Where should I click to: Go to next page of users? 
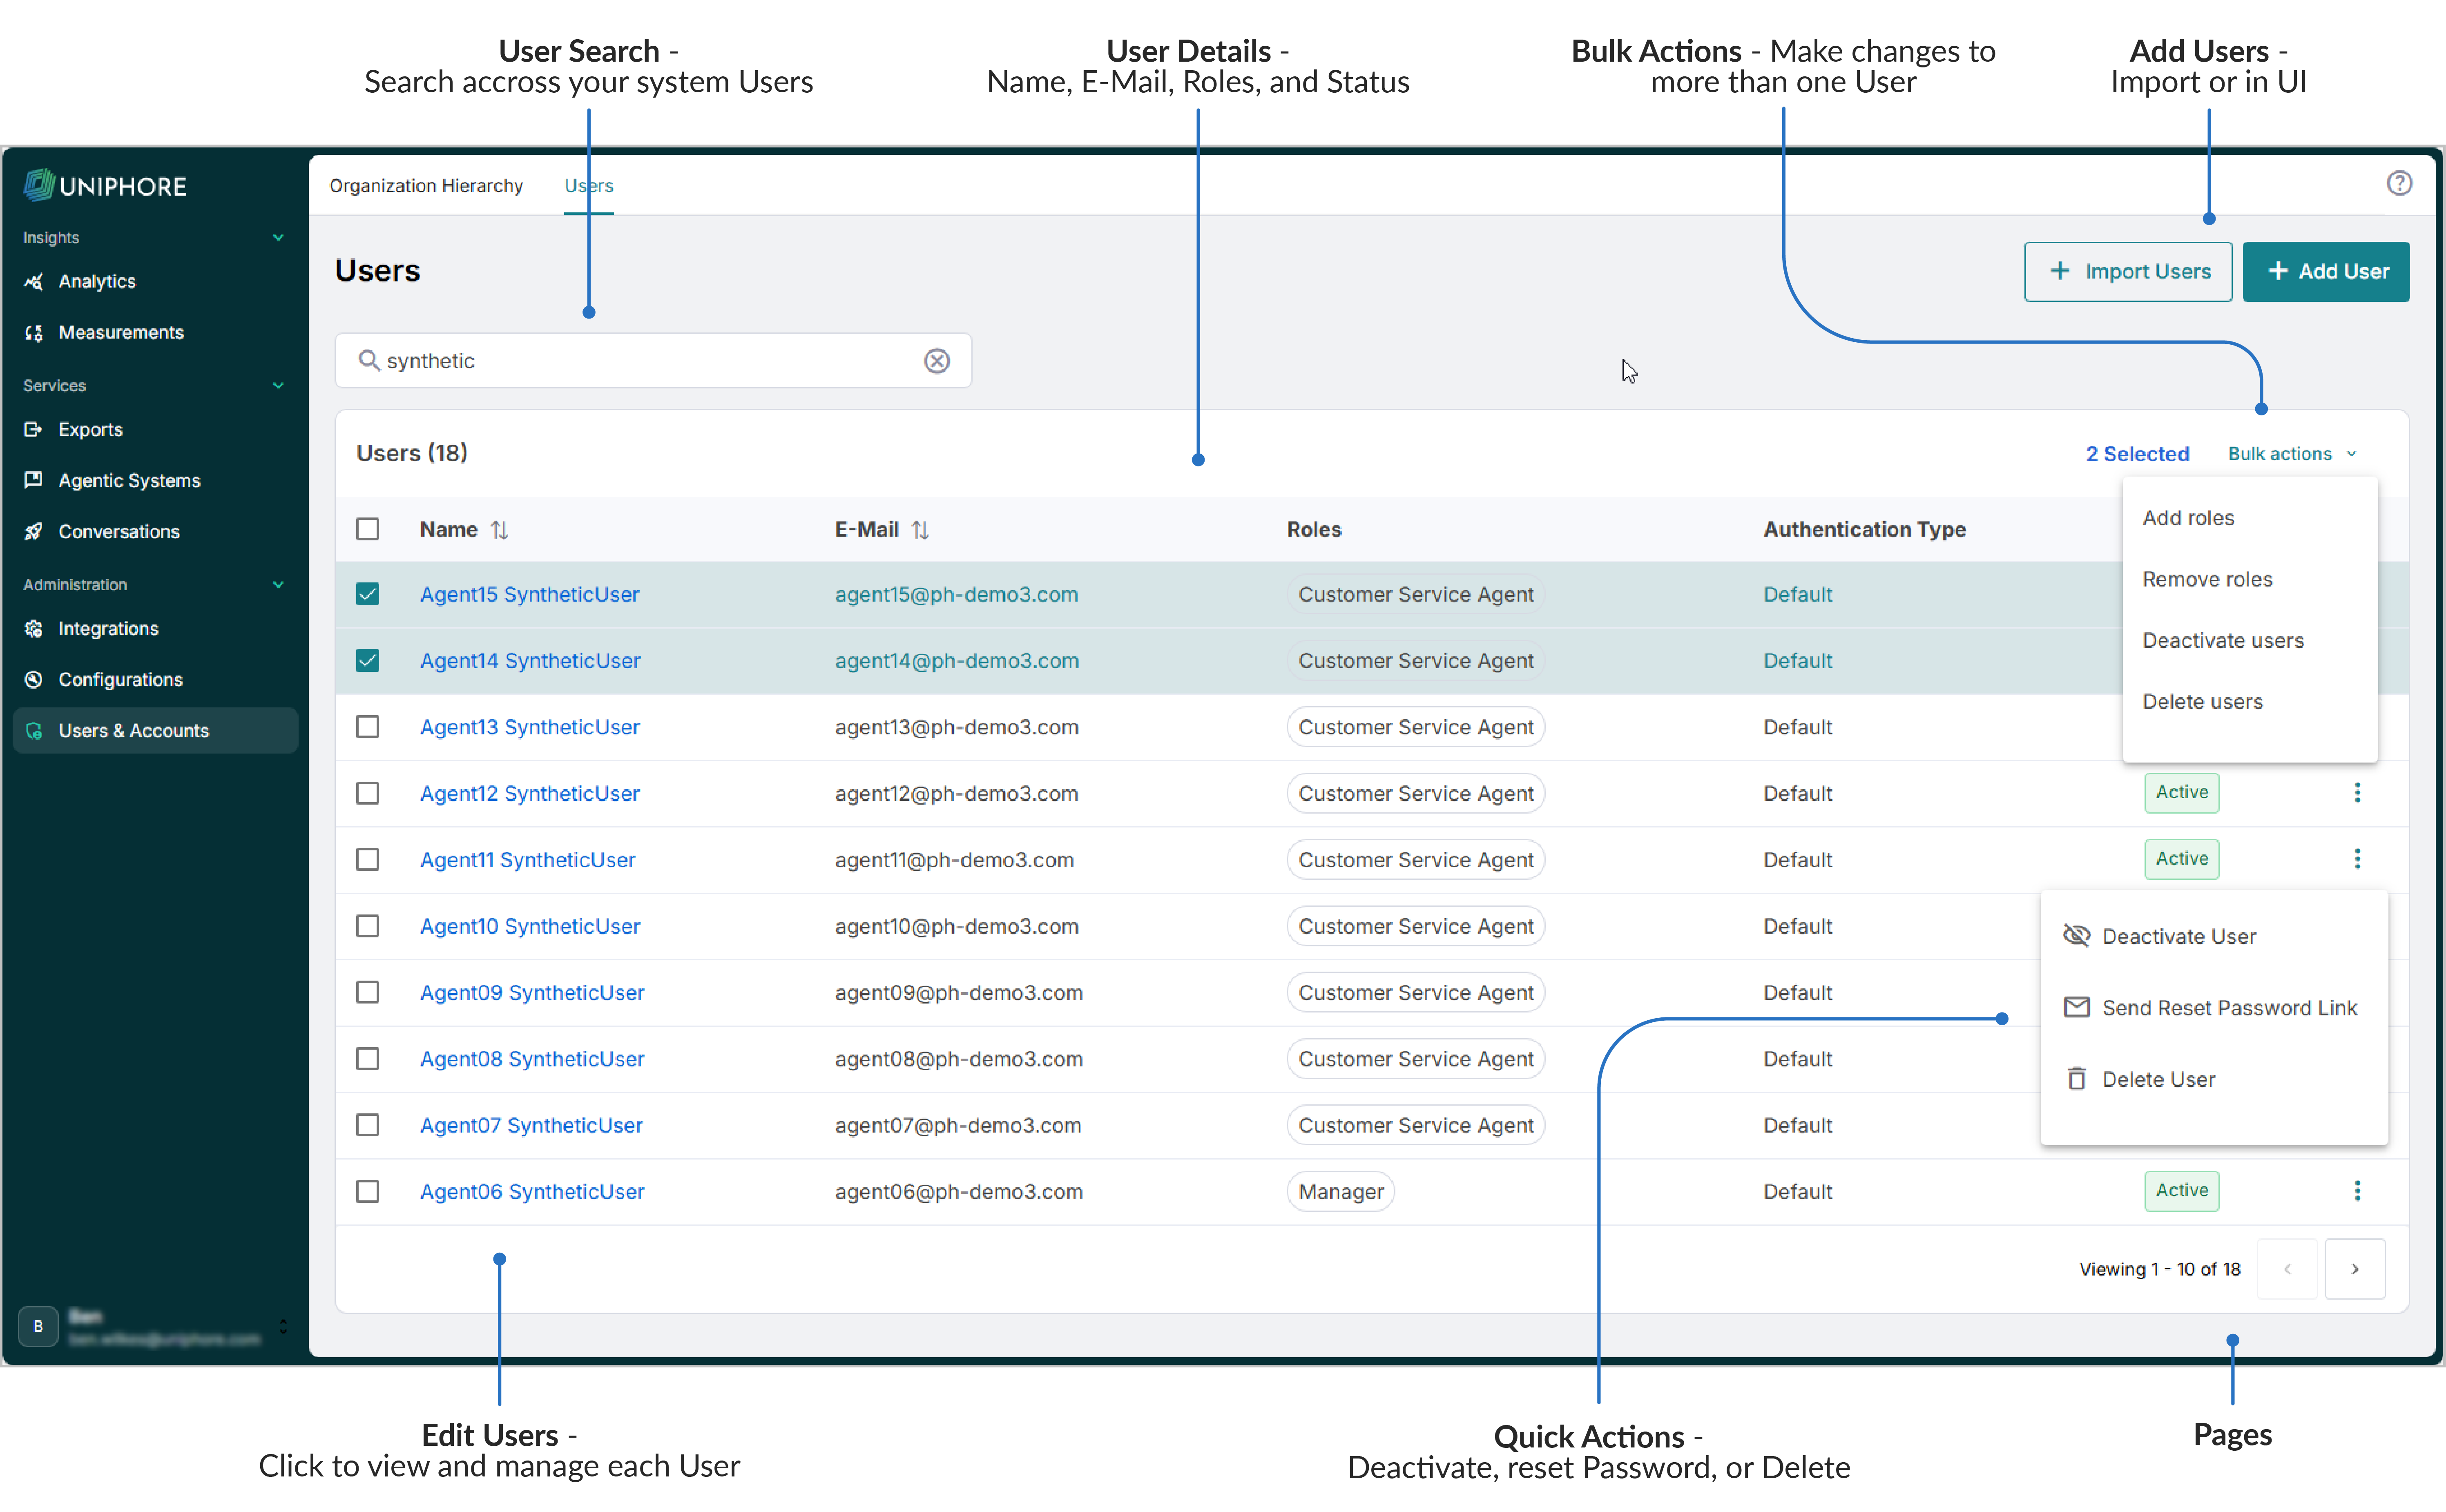click(x=2355, y=1269)
